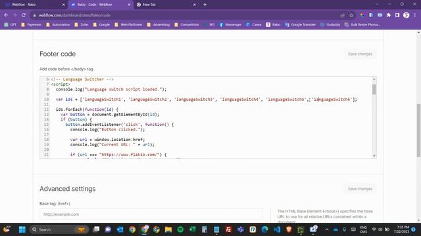Screen dimensions: 421x236
Task: Open the Advertising bookmarks folder
Action: click(x=159, y=25)
